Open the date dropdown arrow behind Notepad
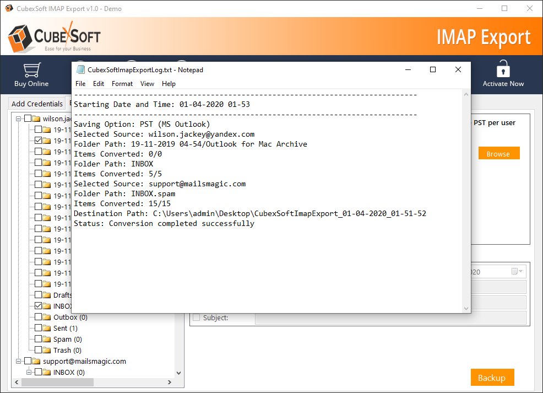 tap(521, 271)
